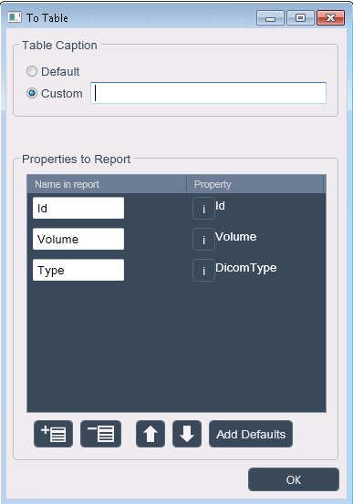353x504 pixels.
Task: Move property up with arrow button
Action: point(151,434)
